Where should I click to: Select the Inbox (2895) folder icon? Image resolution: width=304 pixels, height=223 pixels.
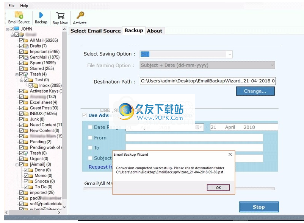35,85
